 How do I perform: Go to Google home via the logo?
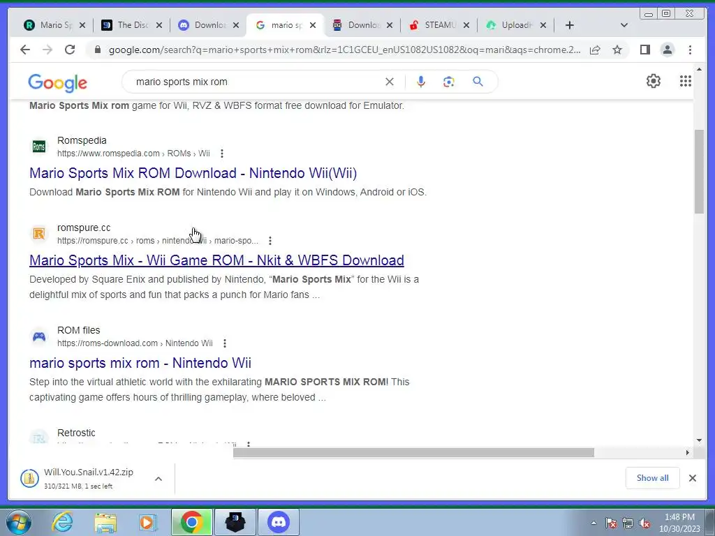[57, 82]
